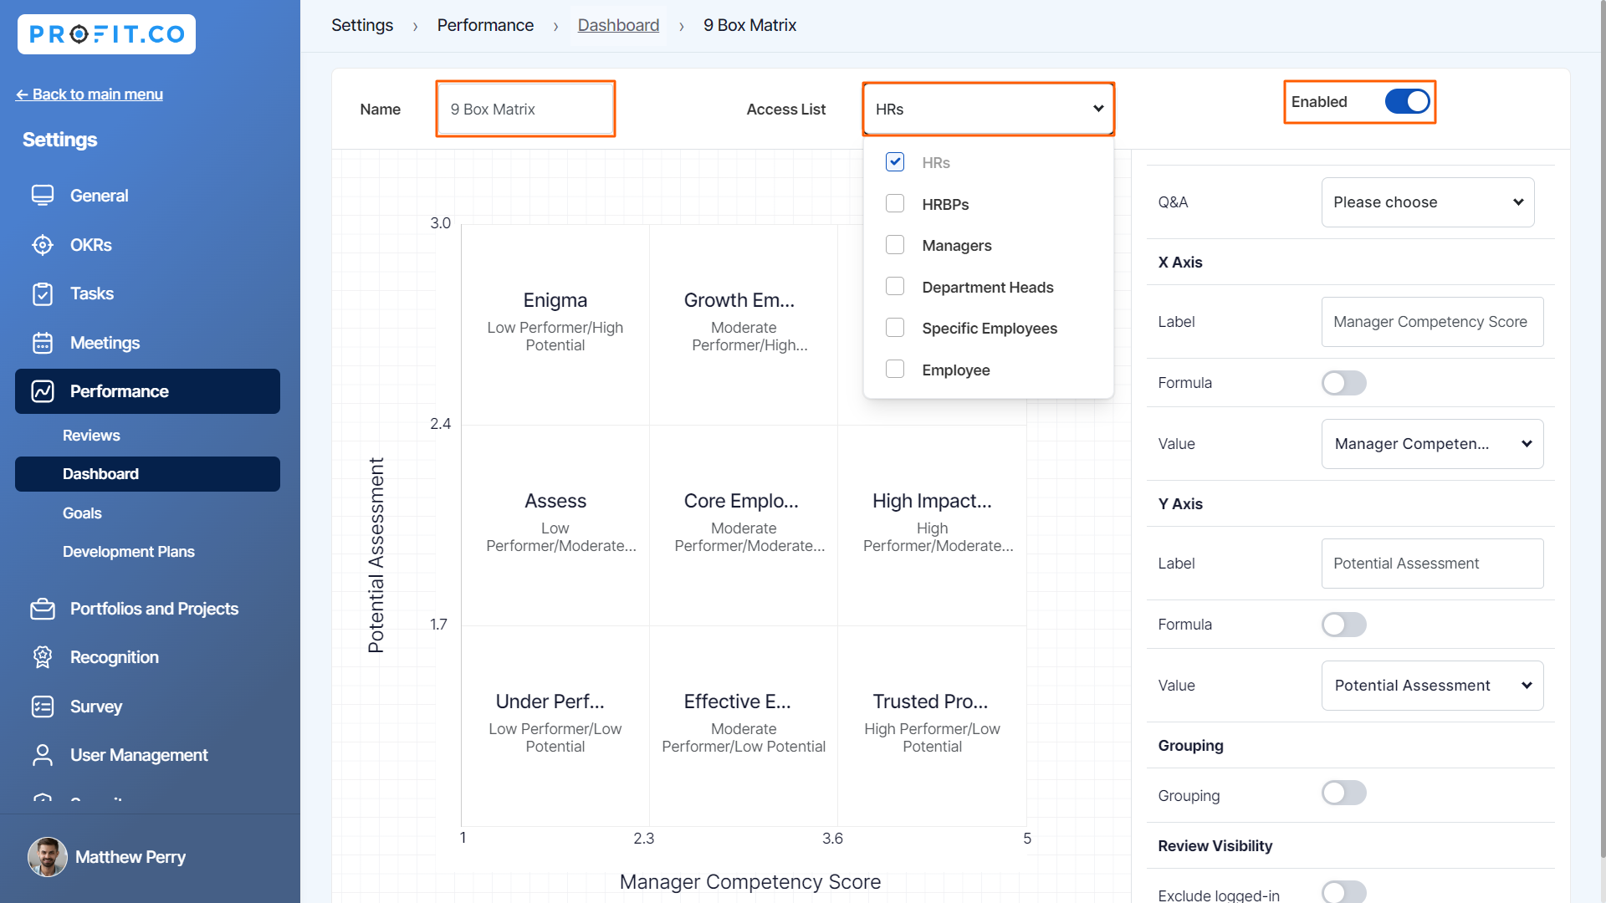This screenshot has width=1606, height=903.
Task: Open Development Plans in sidebar
Action: pyautogui.click(x=129, y=551)
